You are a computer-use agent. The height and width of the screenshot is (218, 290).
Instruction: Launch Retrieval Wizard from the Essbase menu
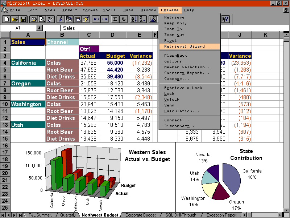190,47
